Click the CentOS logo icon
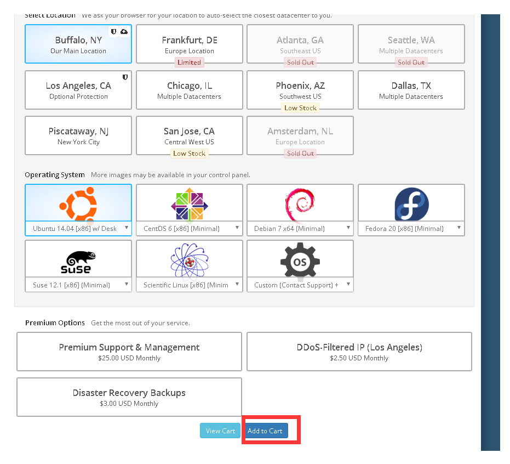This screenshot has width=510, height=464. click(190, 205)
